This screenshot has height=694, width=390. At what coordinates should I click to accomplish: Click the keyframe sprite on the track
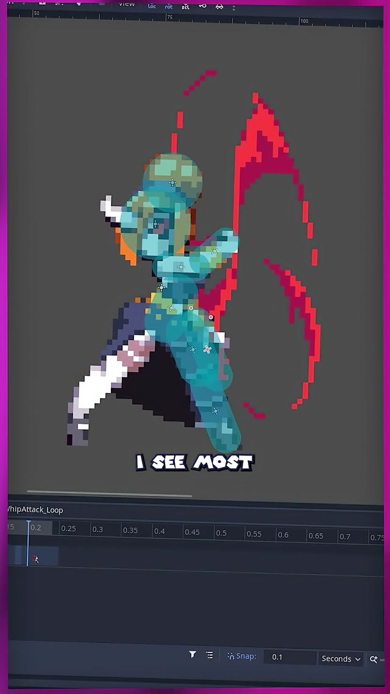point(36,559)
